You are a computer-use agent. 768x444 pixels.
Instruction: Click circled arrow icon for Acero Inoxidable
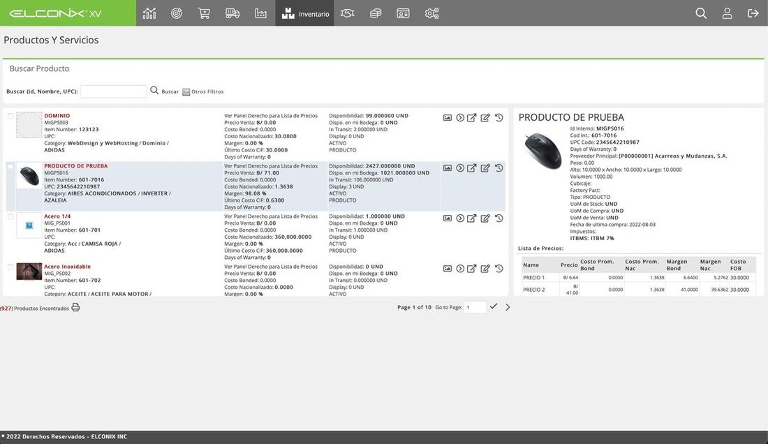(460, 268)
